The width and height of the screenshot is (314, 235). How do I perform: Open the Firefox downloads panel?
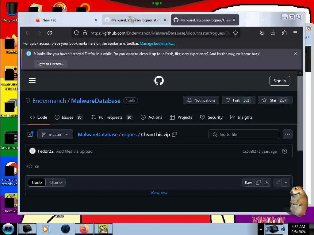[273, 33]
